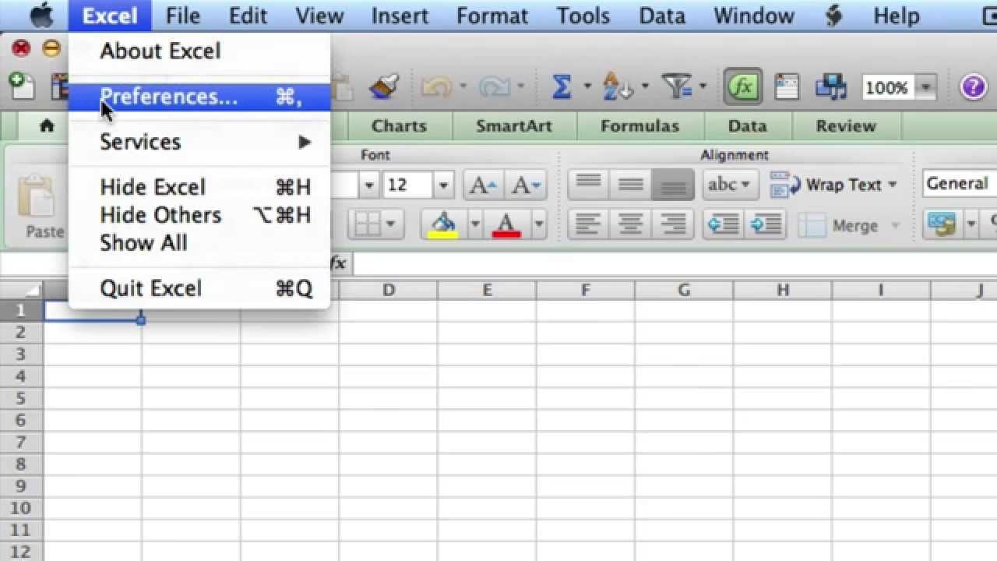Open the Help menu

(896, 16)
